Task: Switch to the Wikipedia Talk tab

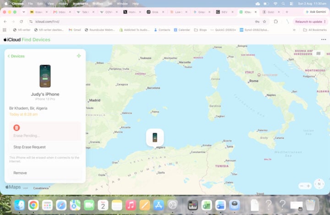Action: coord(82,12)
